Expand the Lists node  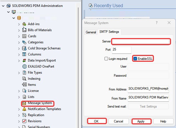coord(19,97)
